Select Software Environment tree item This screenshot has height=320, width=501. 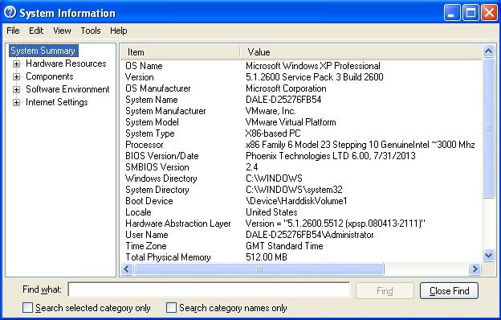click(67, 89)
